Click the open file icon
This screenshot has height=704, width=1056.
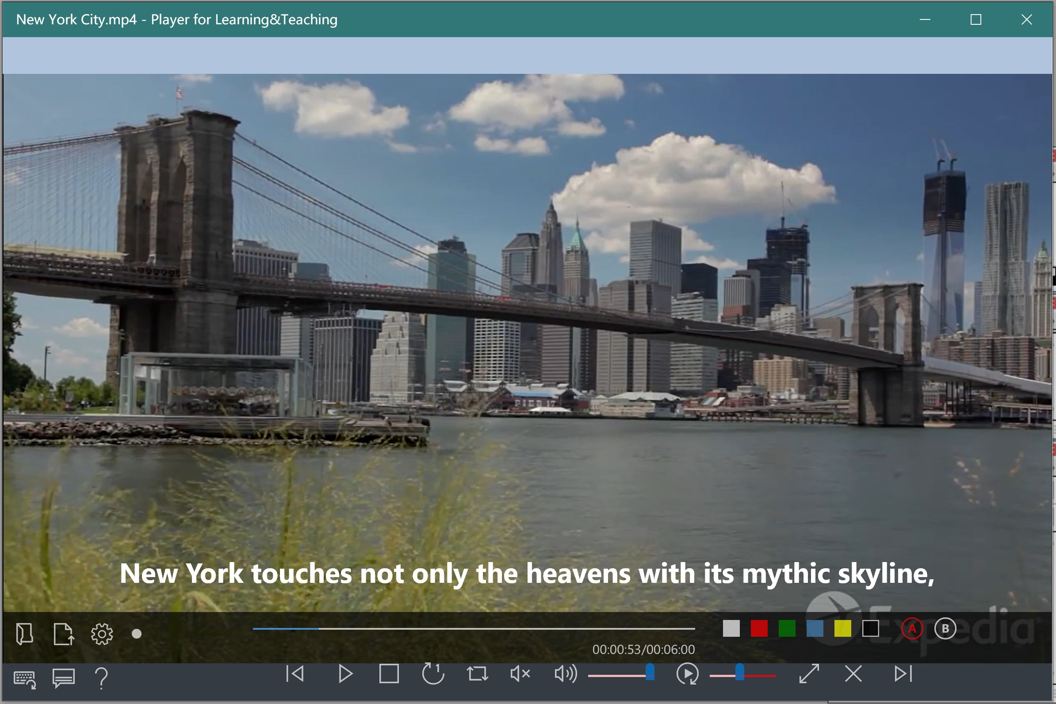[24, 634]
